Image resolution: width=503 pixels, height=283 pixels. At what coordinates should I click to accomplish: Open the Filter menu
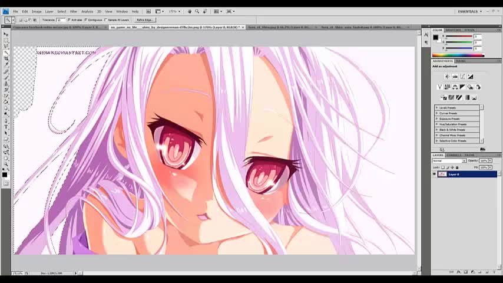tap(74, 11)
